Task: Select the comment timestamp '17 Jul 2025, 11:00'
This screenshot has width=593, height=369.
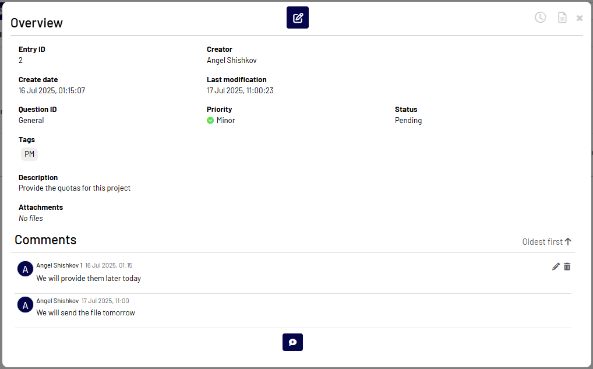Action: [105, 301]
